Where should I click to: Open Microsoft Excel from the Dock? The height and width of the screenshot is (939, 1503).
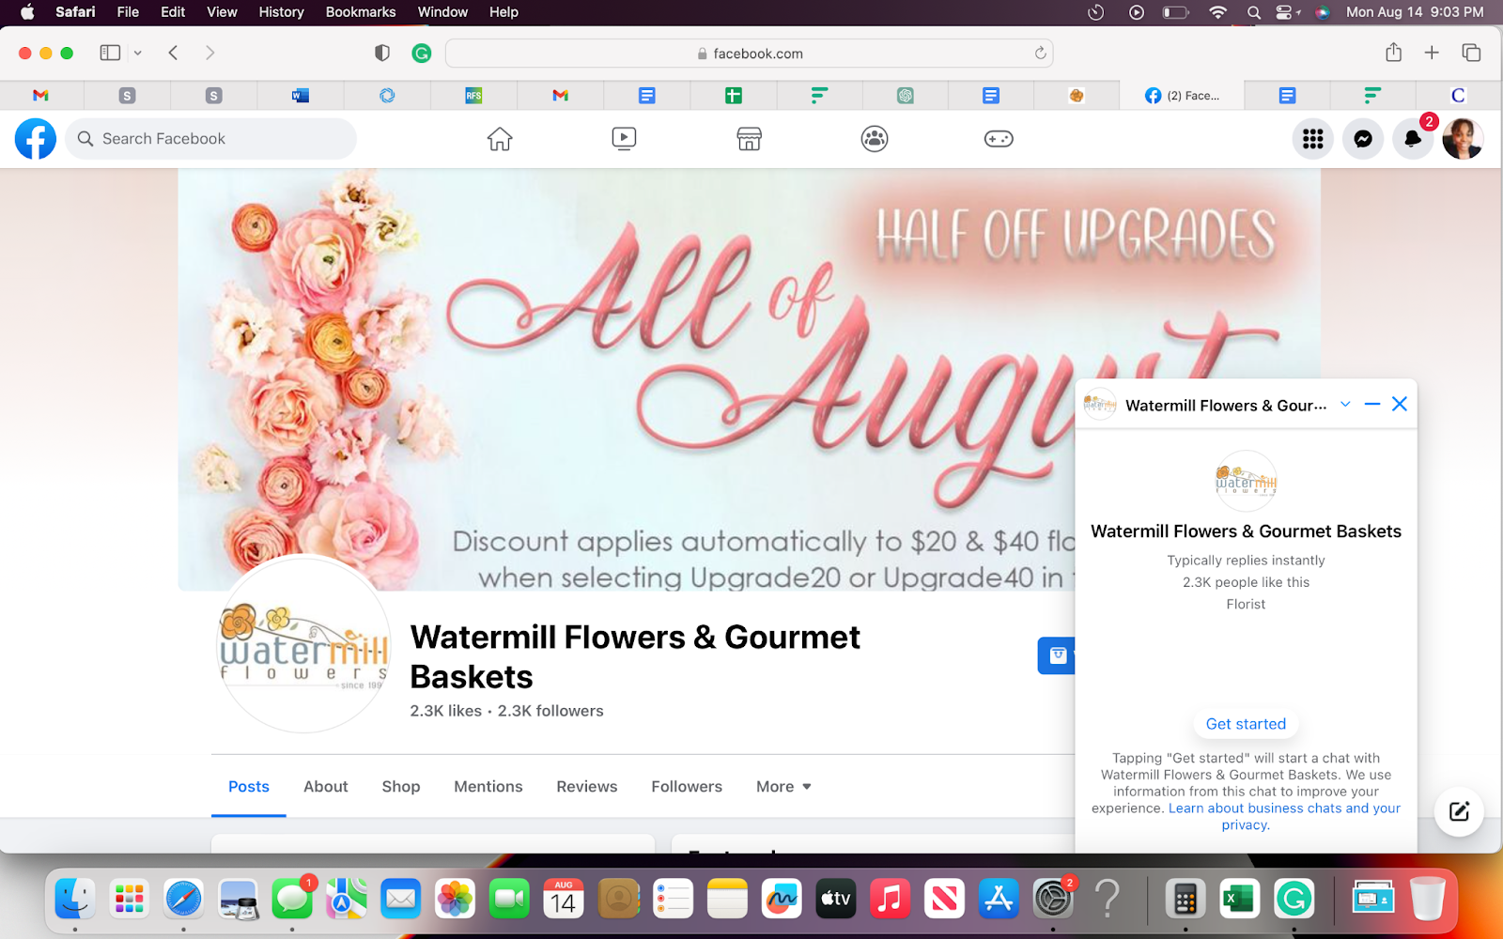[x=1239, y=900]
